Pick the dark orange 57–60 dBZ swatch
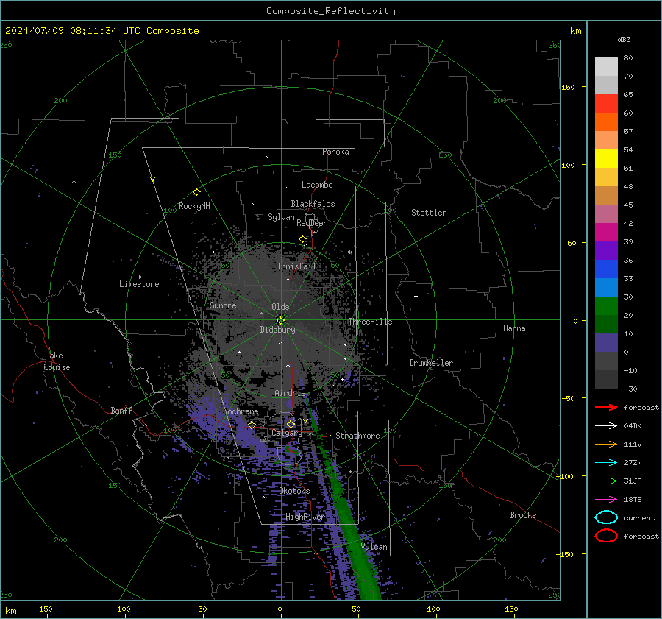662x619 pixels. [606, 122]
